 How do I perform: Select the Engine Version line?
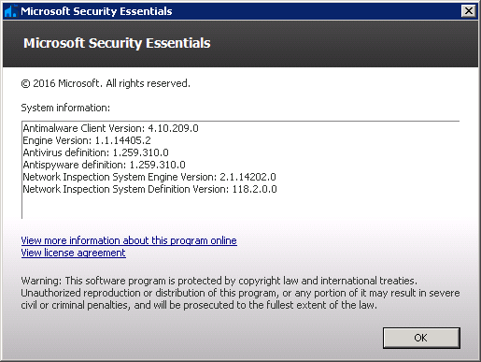tap(87, 140)
